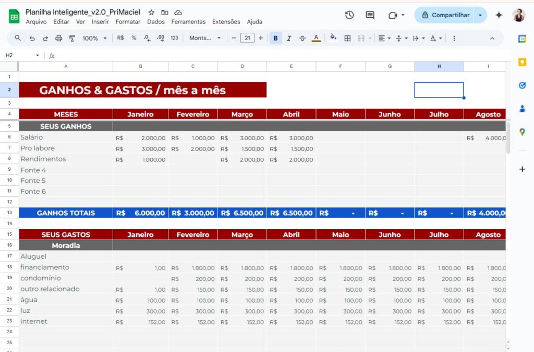Open the name box dropdown arrow

(38, 55)
